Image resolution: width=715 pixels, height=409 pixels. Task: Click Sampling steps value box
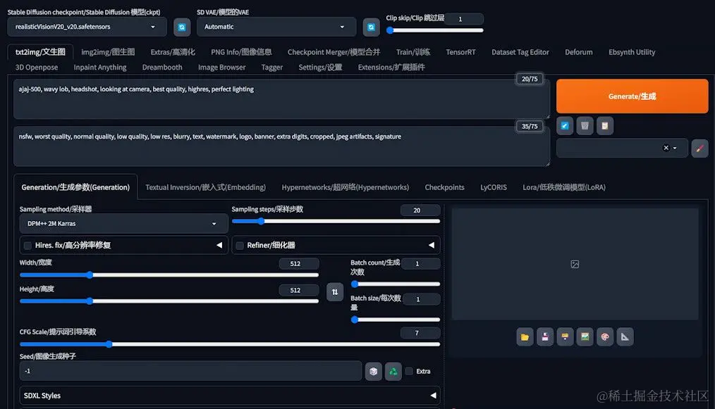[x=420, y=210]
